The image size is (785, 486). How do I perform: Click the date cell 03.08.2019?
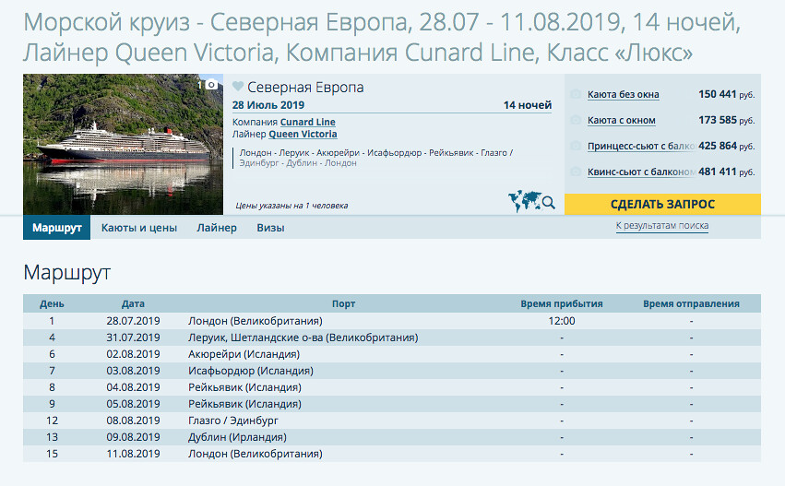click(x=133, y=371)
